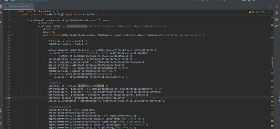
Task: Open the AI Assistant spiral icon
Action: [277, 13]
